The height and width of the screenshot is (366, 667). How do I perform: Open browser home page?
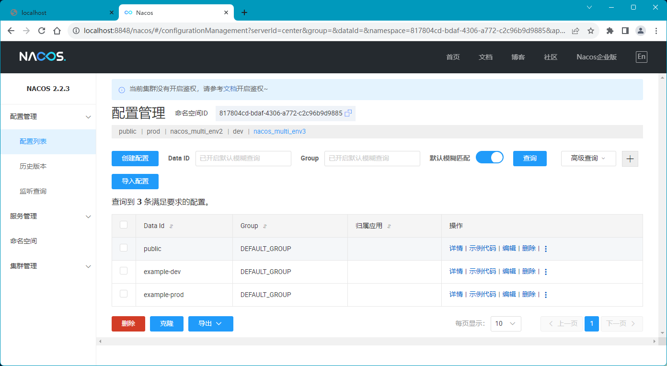tap(57, 31)
